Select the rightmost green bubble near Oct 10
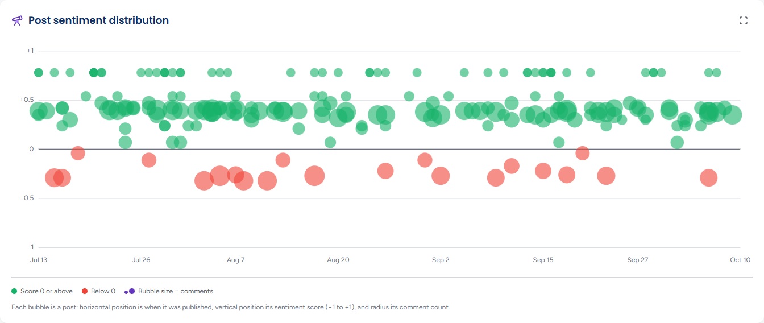 click(732, 115)
